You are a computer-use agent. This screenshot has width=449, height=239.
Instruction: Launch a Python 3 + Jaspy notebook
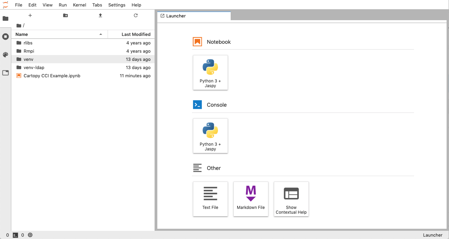pyautogui.click(x=210, y=72)
